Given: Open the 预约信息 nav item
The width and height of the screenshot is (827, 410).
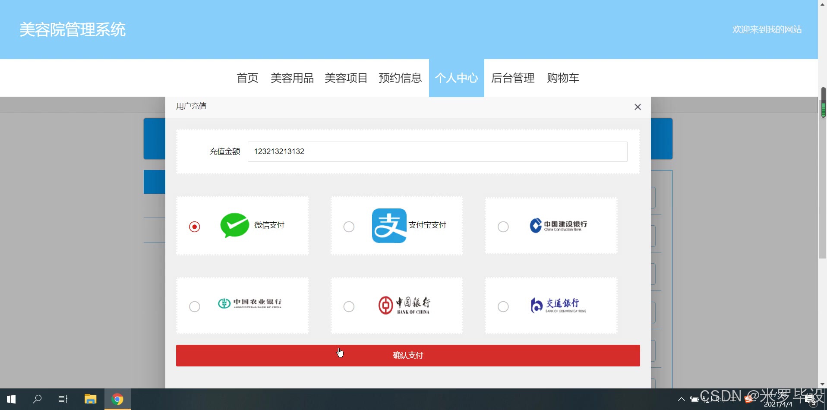Looking at the screenshot, I should click(x=400, y=78).
